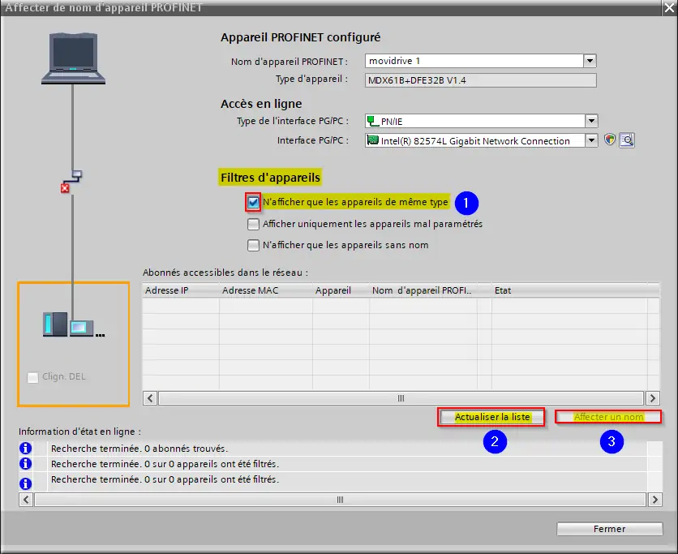The width and height of the screenshot is (678, 554).
Task: Enable Afficher uniquement les appareils mal paramétrés
Action: point(254,224)
